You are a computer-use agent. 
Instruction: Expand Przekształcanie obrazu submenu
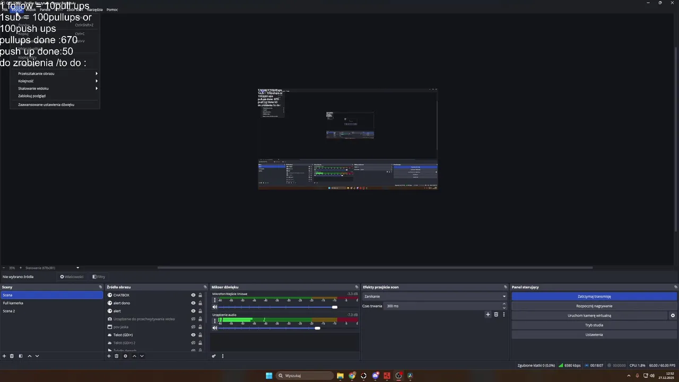point(57,74)
